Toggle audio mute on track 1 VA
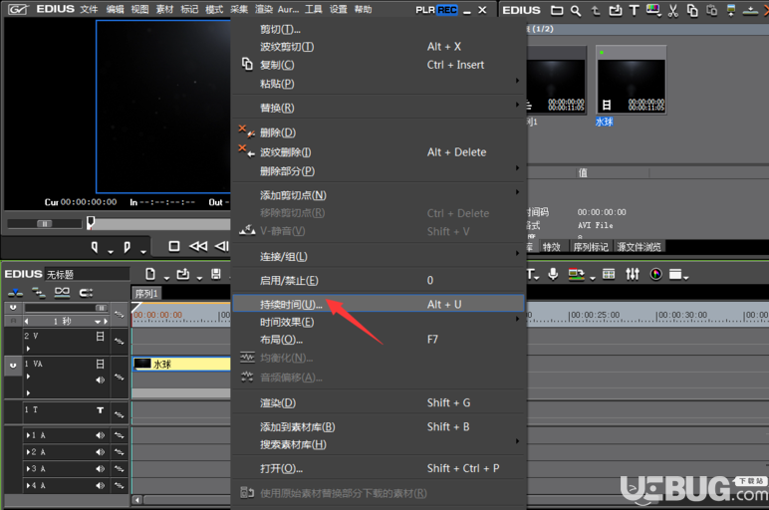Image resolution: width=769 pixels, height=510 pixels. [100, 380]
